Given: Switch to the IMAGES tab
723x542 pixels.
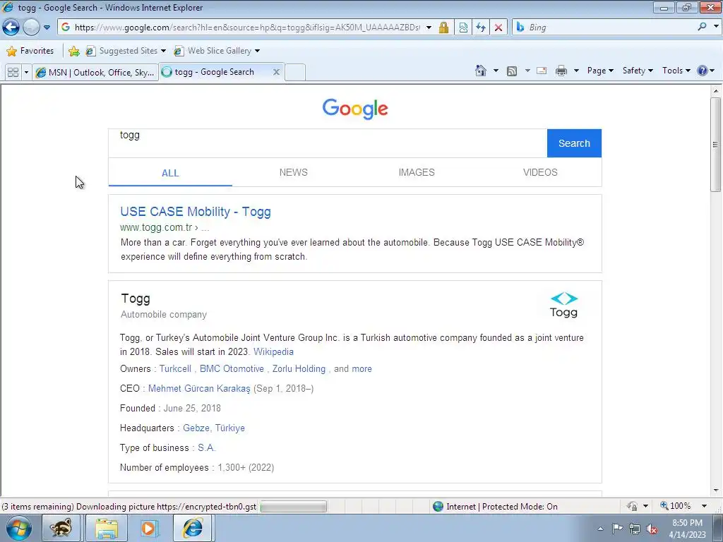Looking at the screenshot, I should [x=417, y=172].
